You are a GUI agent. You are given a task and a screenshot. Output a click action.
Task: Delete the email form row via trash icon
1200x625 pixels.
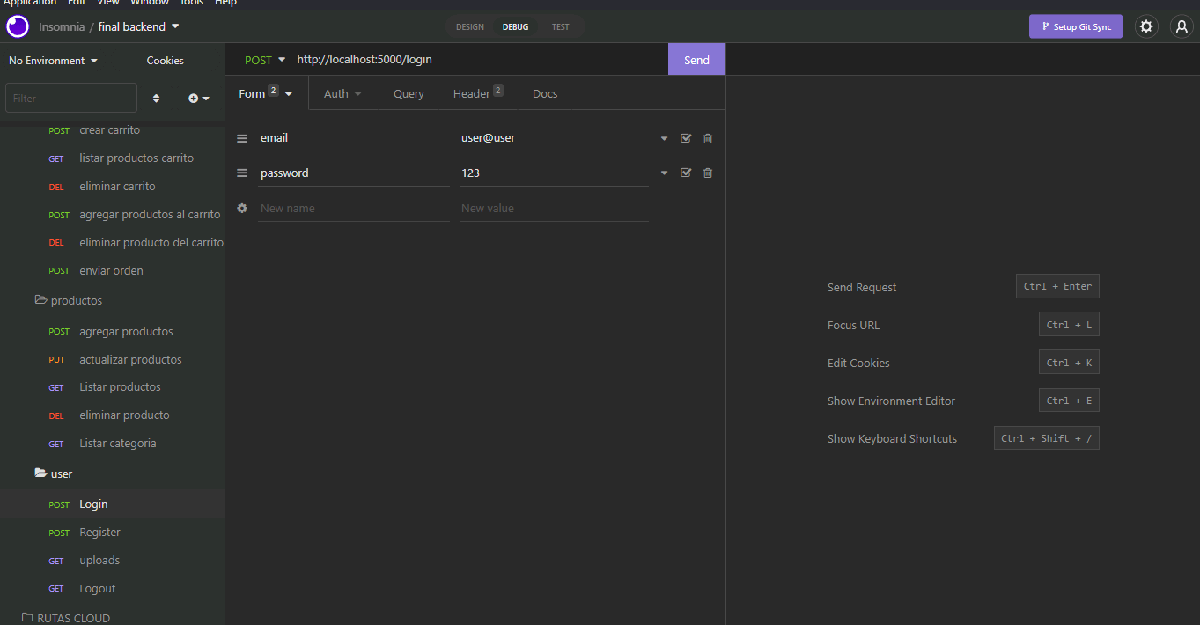click(707, 138)
